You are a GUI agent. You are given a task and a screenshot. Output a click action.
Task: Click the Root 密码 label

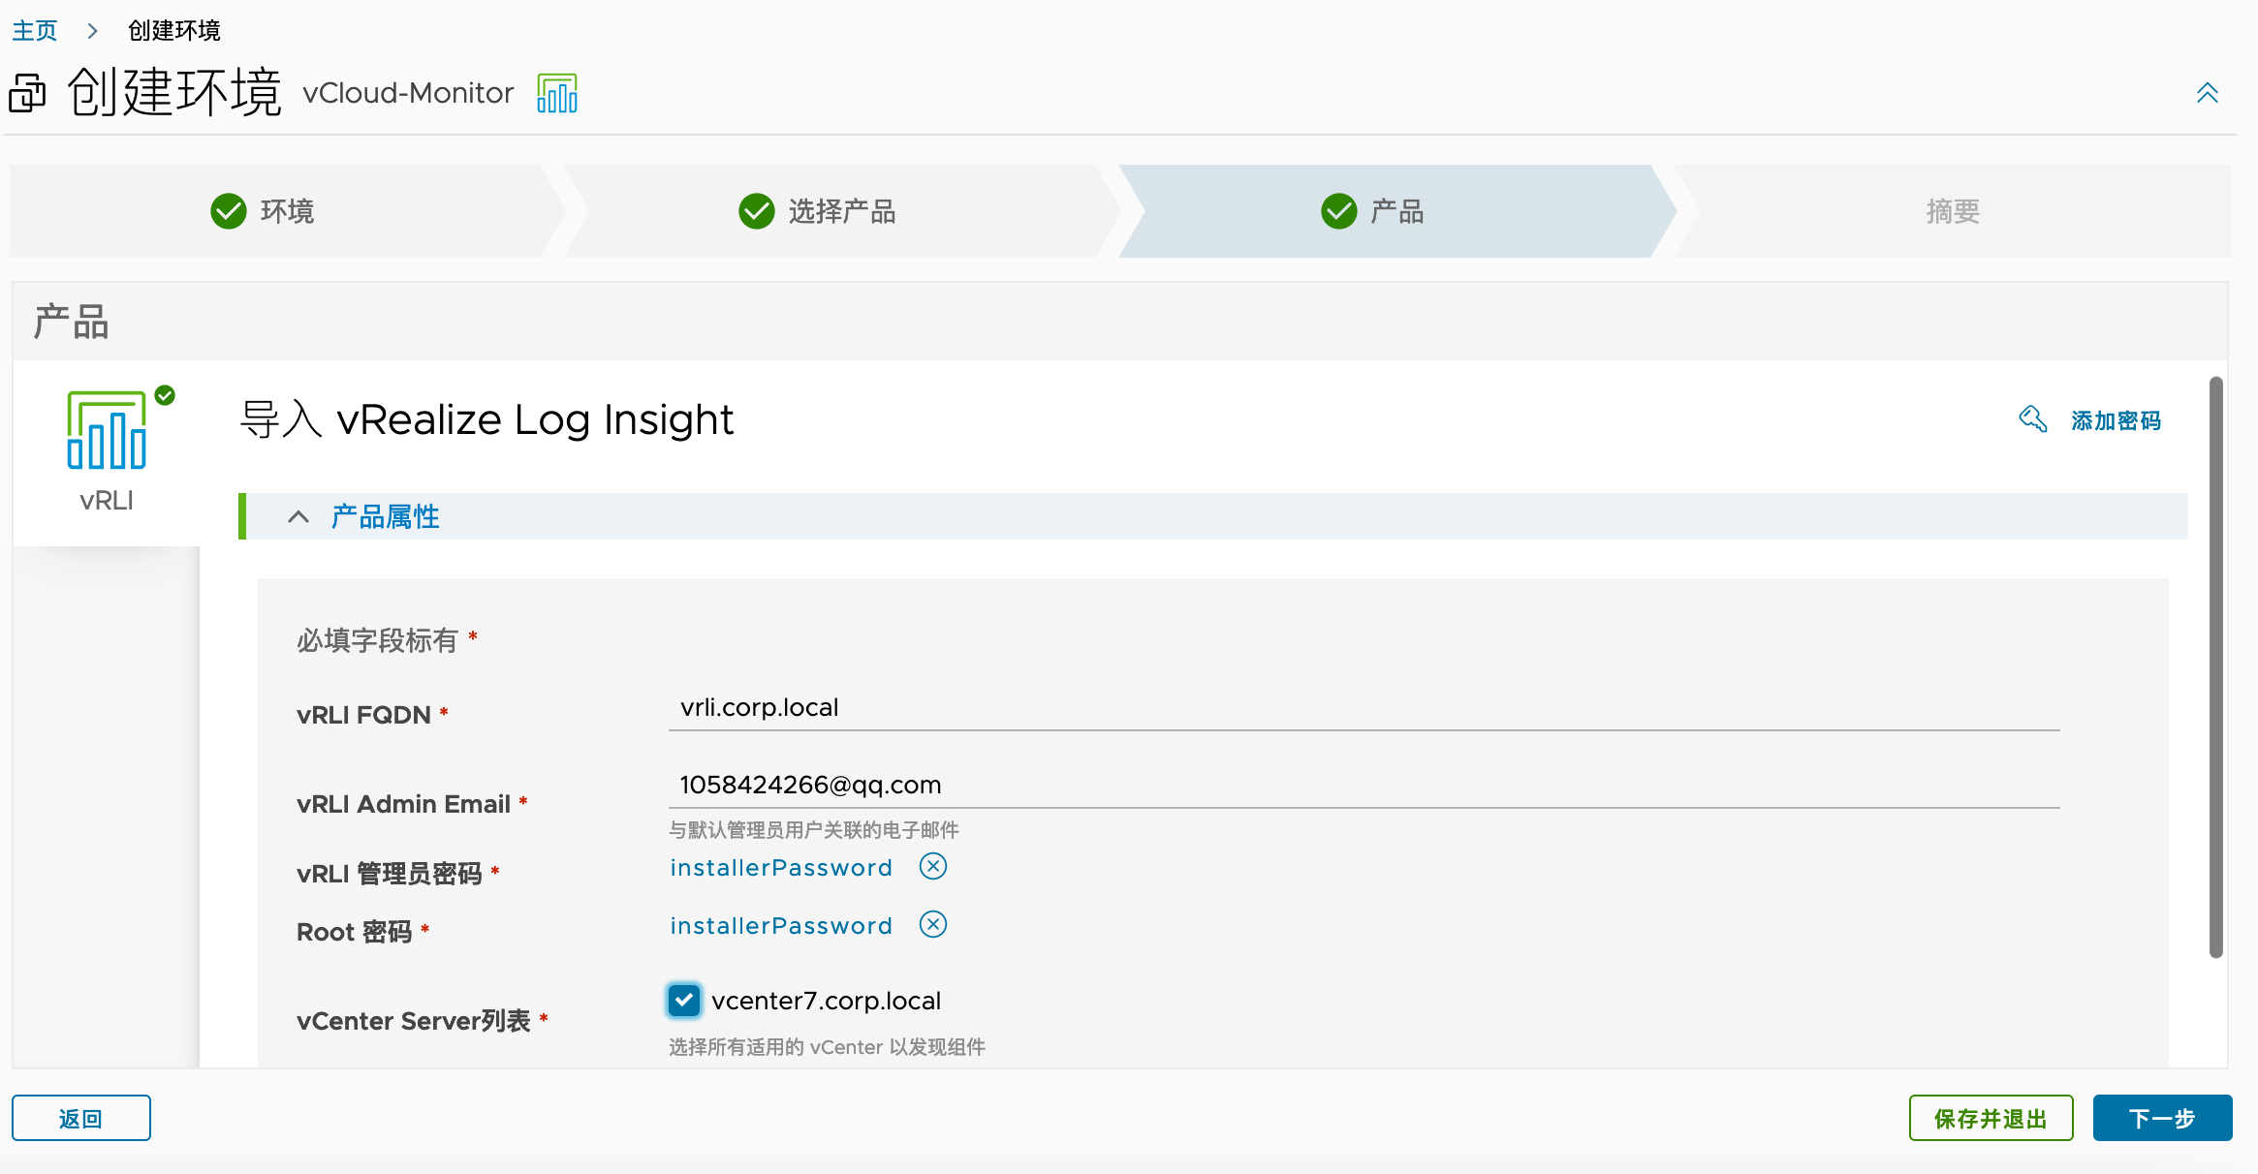[355, 932]
